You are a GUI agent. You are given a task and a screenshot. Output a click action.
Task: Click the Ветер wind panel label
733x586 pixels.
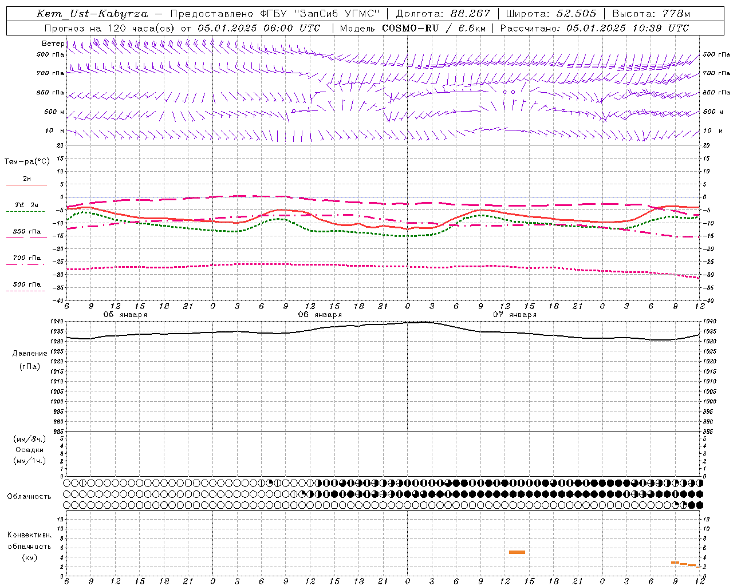click(x=53, y=43)
